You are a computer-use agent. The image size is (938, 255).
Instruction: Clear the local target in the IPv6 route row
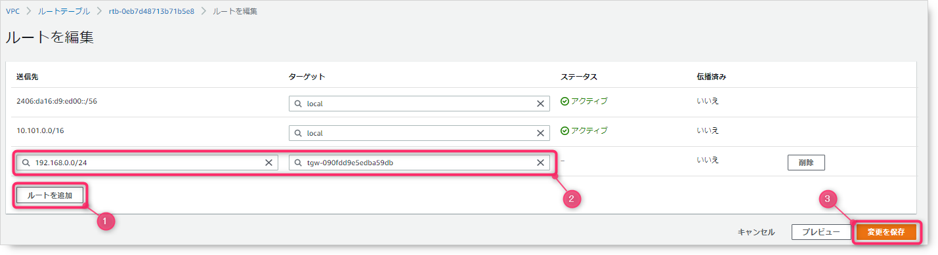click(540, 104)
